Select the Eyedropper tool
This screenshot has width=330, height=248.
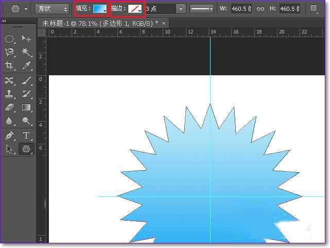[26, 65]
